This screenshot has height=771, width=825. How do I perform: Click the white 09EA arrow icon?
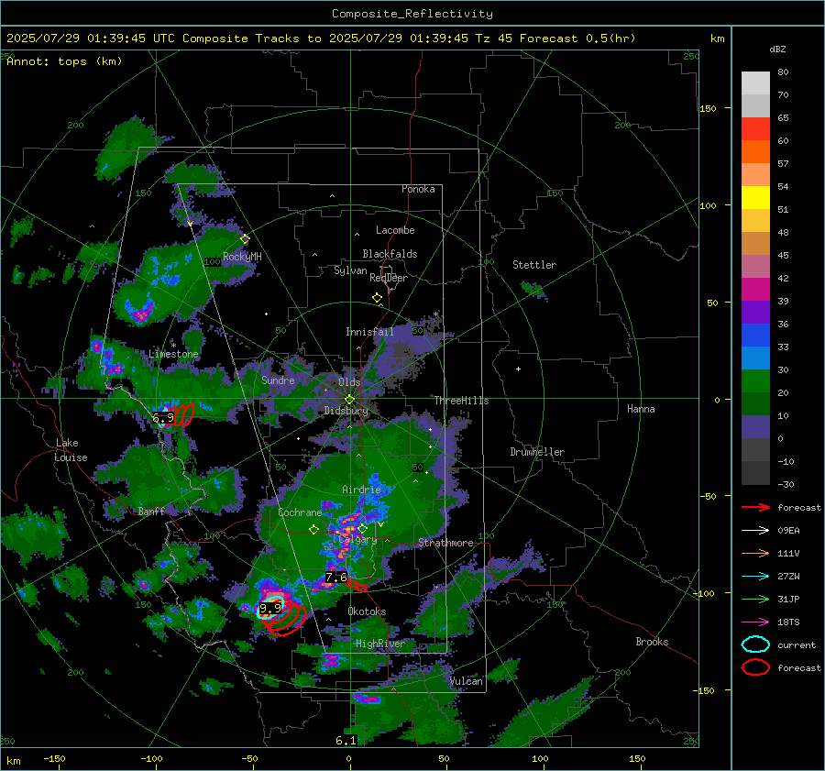[x=755, y=531]
